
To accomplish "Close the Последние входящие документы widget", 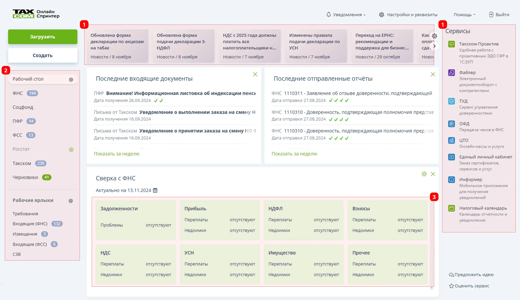I will [x=255, y=74].
